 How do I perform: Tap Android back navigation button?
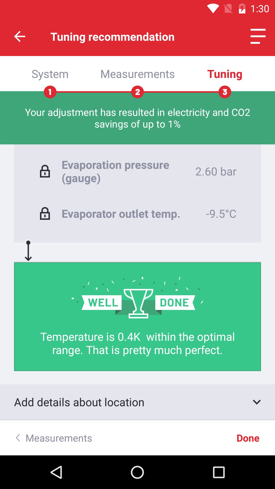(x=57, y=472)
